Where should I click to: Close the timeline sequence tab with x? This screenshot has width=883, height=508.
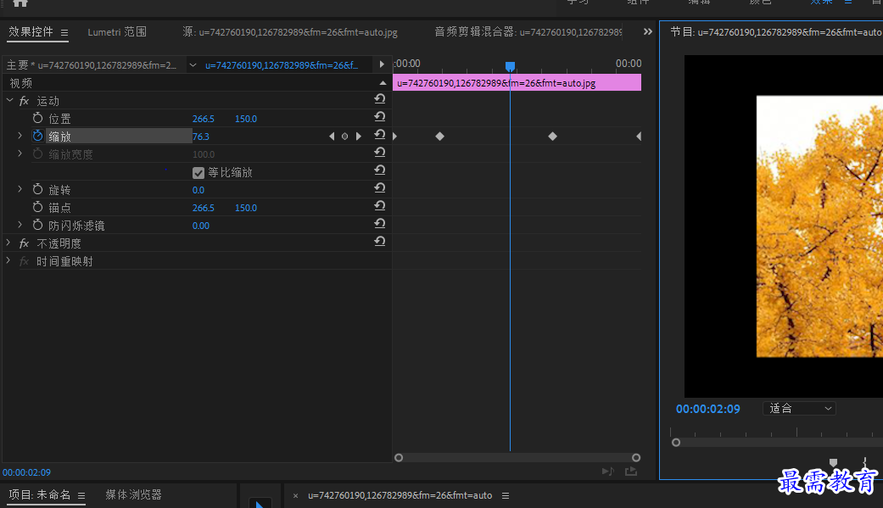click(x=295, y=496)
